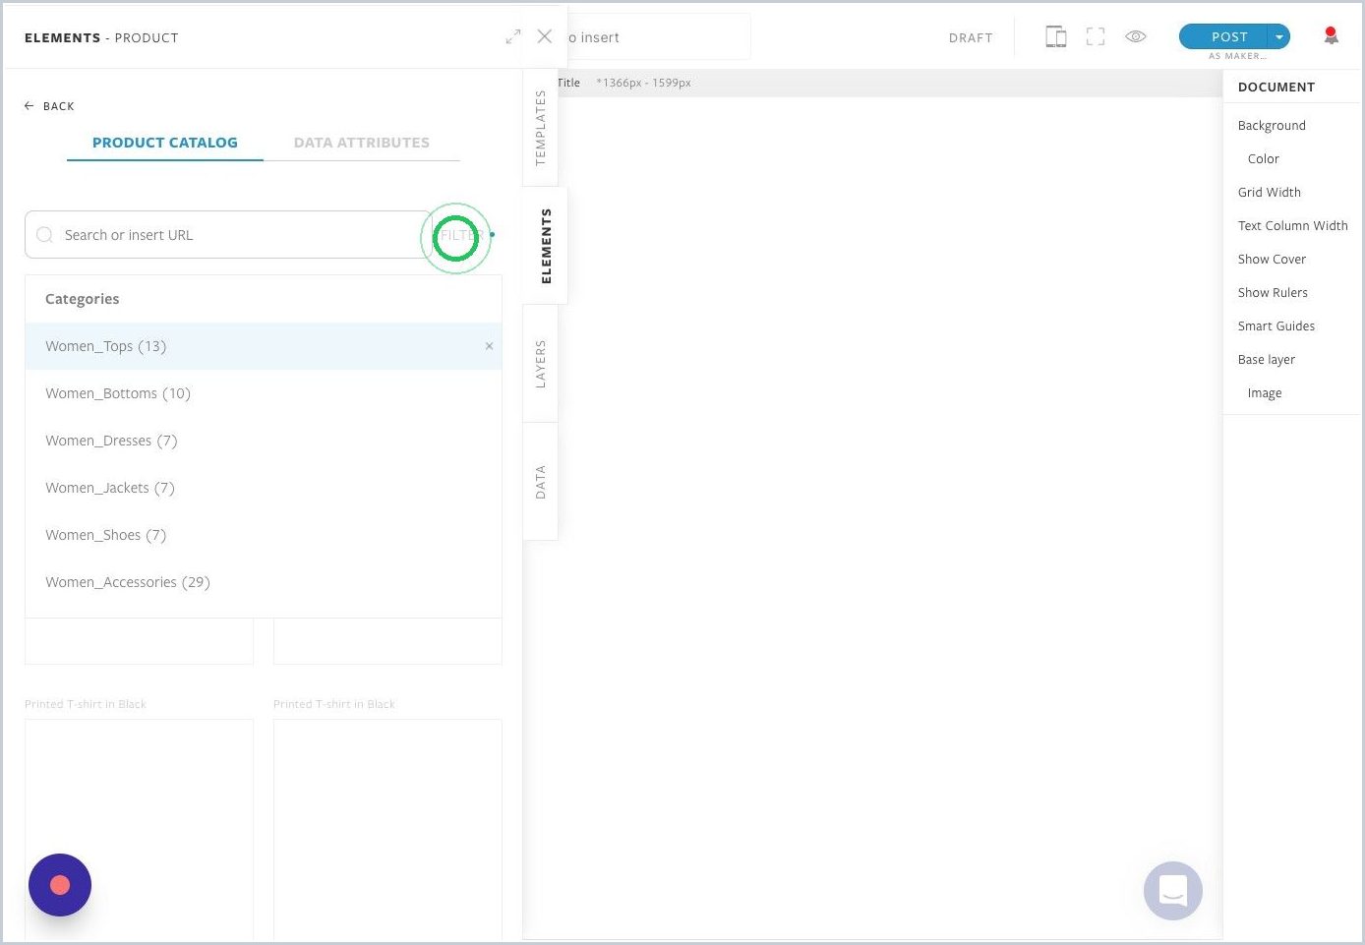Select the Women_Tops (13) category
This screenshot has width=1365, height=945.
point(264,346)
